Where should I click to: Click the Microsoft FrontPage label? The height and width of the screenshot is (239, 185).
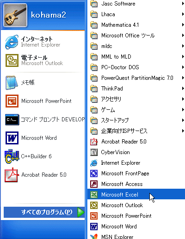pos(125,173)
